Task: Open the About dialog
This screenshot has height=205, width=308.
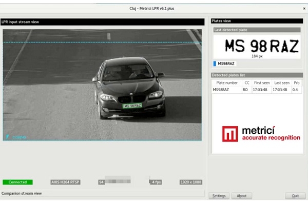Action: click(x=241, y=196)
